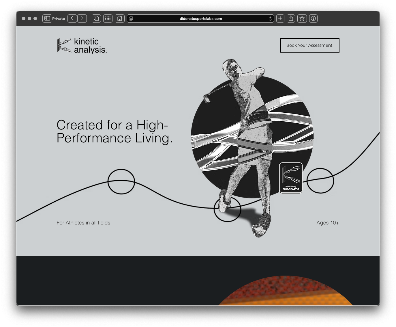Click the Powered by Didonato badge
396x327 pixels.
click(x=291, y=178)
